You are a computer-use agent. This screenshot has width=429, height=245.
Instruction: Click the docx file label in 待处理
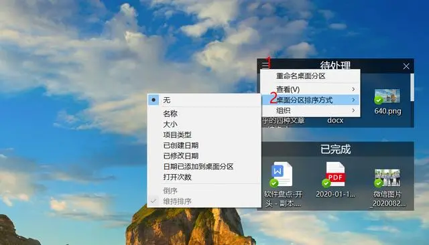click(335, 120)
